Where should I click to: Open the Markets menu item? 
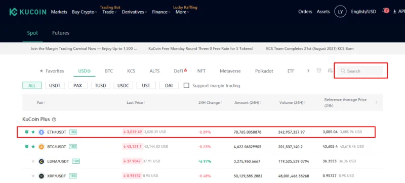coord(59,12)
